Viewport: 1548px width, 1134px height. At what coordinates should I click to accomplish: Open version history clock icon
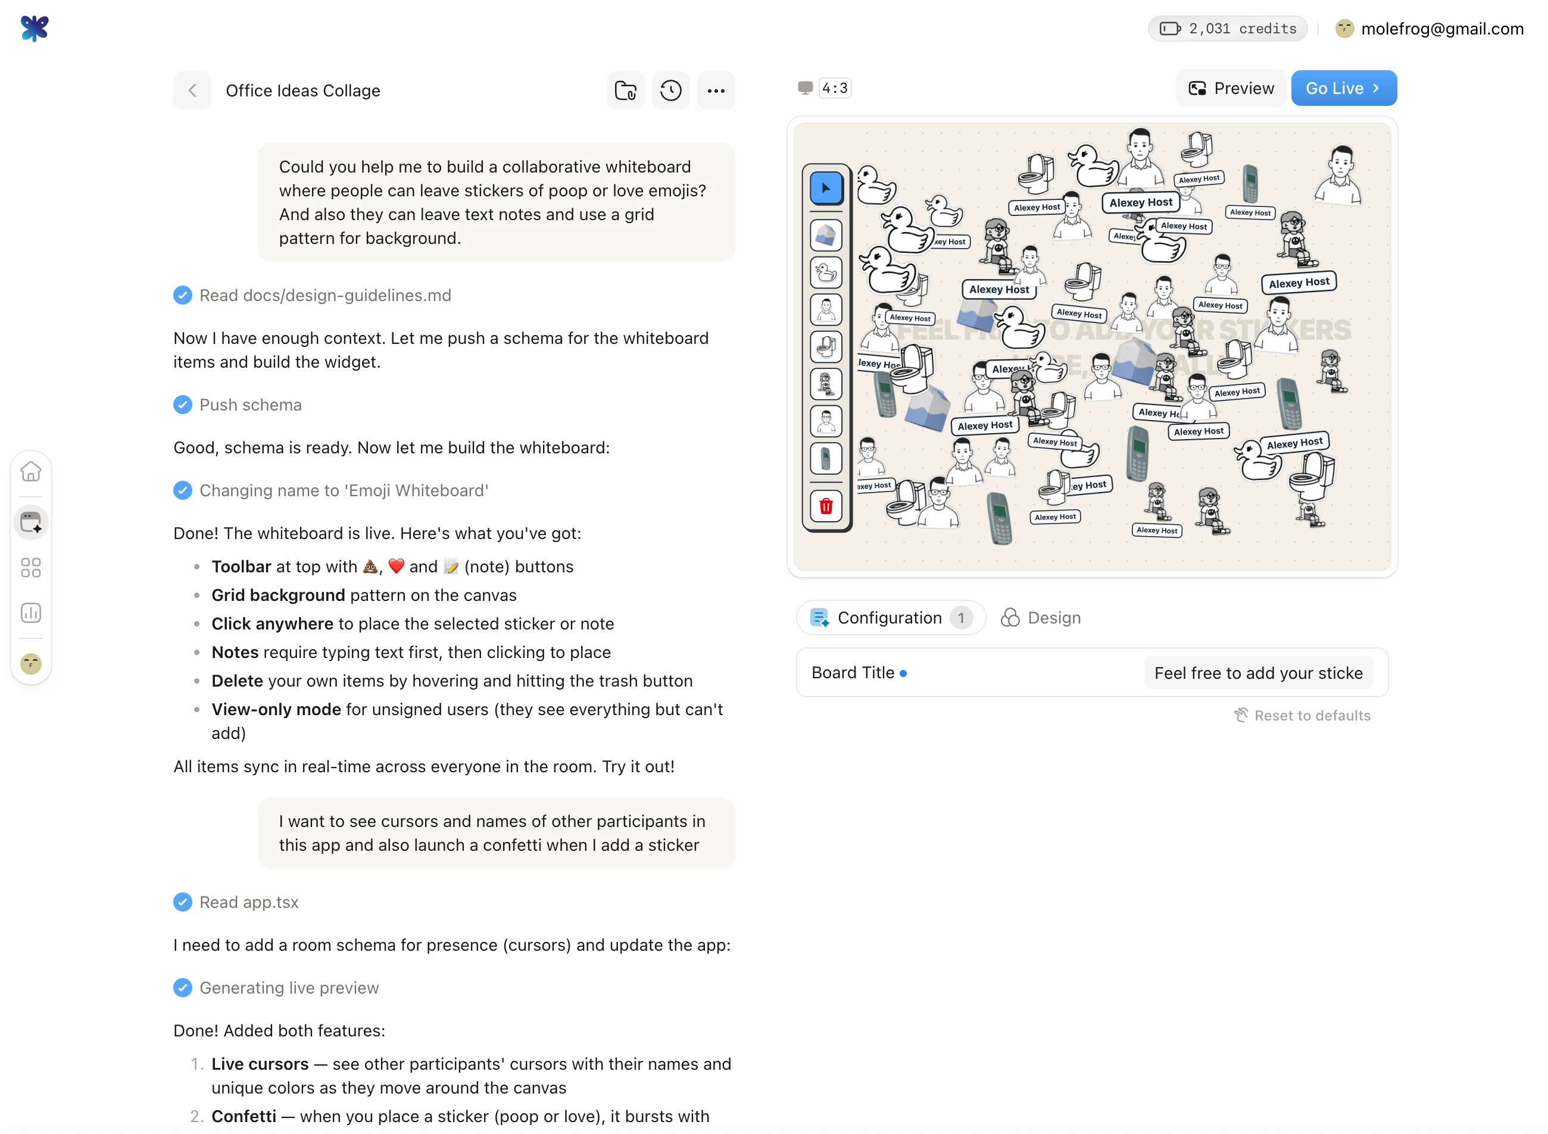click(x=670, y=90)
